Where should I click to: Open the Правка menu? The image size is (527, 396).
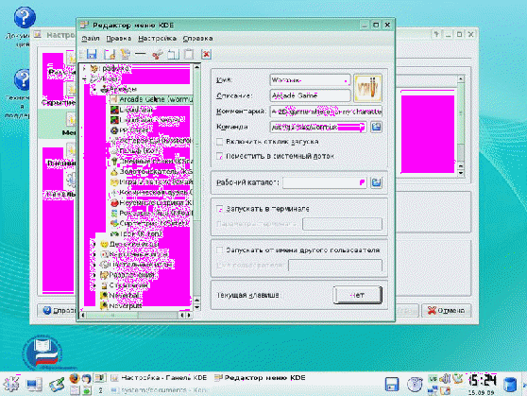pos(119,39)
